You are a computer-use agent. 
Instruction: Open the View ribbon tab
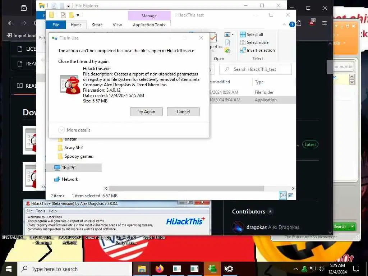[117, 25]
